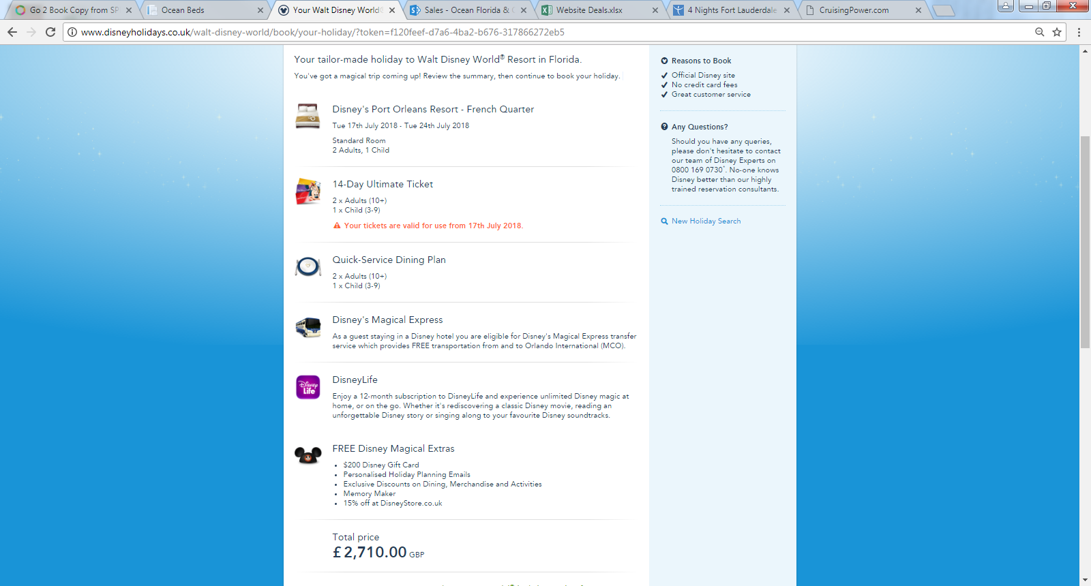
Task: Reload the Disney holidays page
Action: click(x=50, y=32)
